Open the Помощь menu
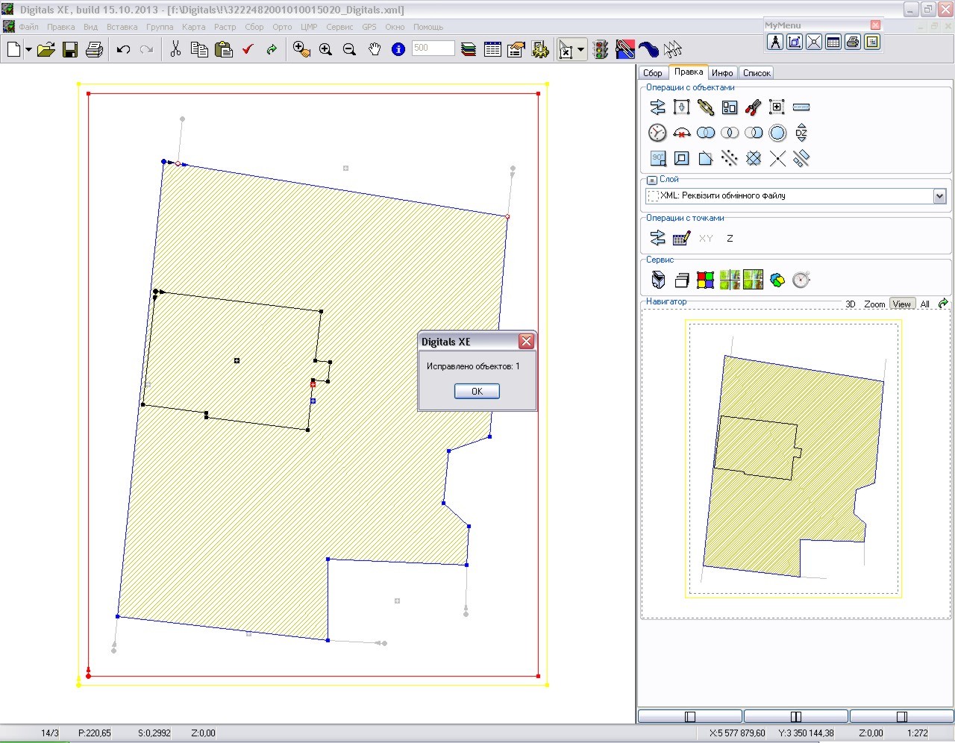This screenshot has height=743, width=955. 428,27
